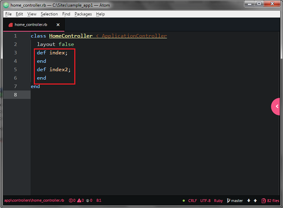Open the Find menu
Screen dimensions: 283x208
pos(66,14)
